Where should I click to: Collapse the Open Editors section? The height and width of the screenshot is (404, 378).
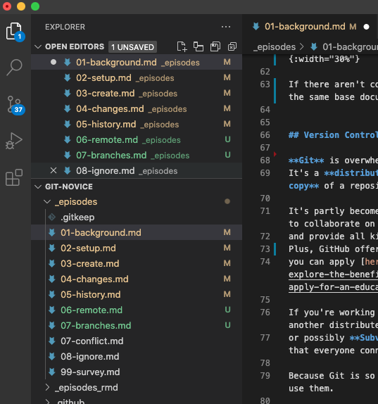click(x=38, y=46)
